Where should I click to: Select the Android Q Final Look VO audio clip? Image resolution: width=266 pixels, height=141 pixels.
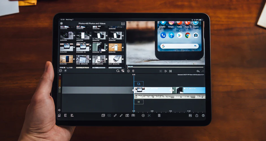point(170,97)
